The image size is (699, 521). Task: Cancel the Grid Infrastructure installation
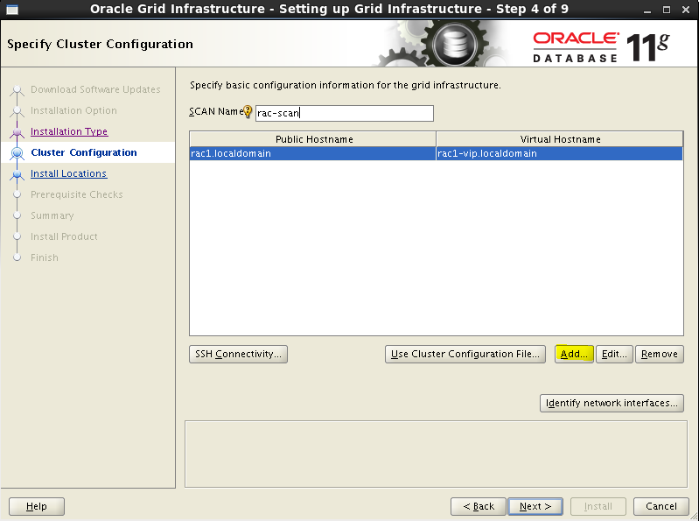pos(661,506)
